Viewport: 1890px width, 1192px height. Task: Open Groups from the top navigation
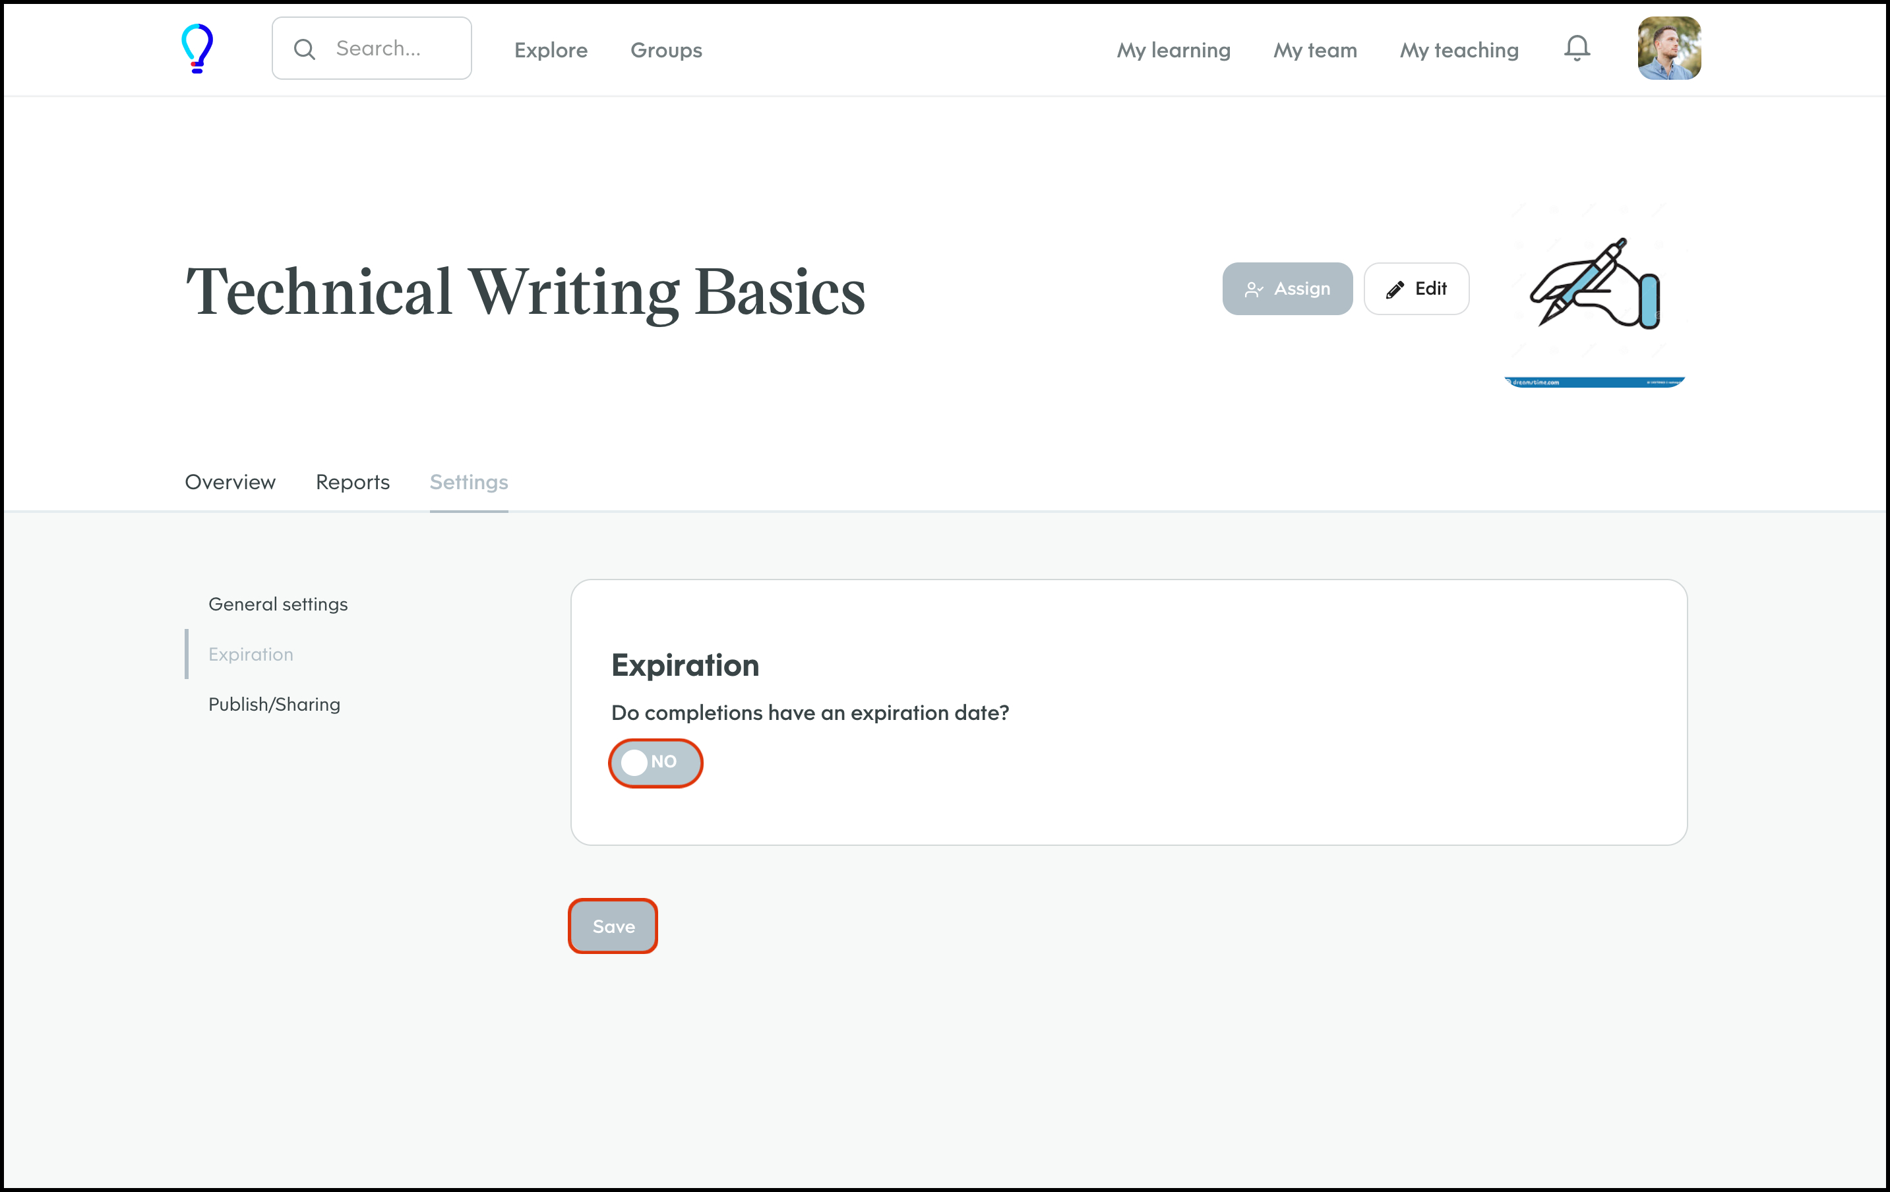click(665, 50)
